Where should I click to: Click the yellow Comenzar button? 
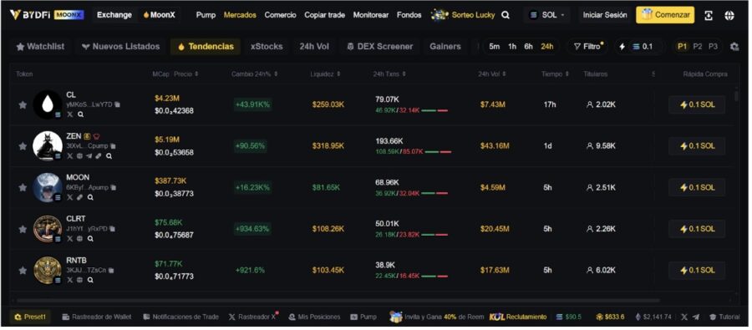click(665, 15)
